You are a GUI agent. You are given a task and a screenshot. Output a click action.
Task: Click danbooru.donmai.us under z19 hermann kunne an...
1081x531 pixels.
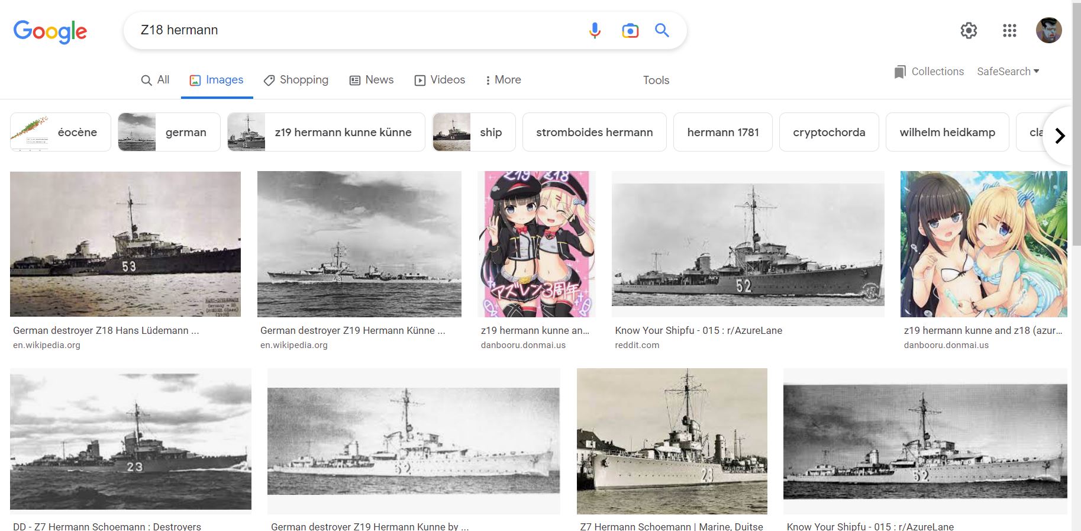click(523, 345)
